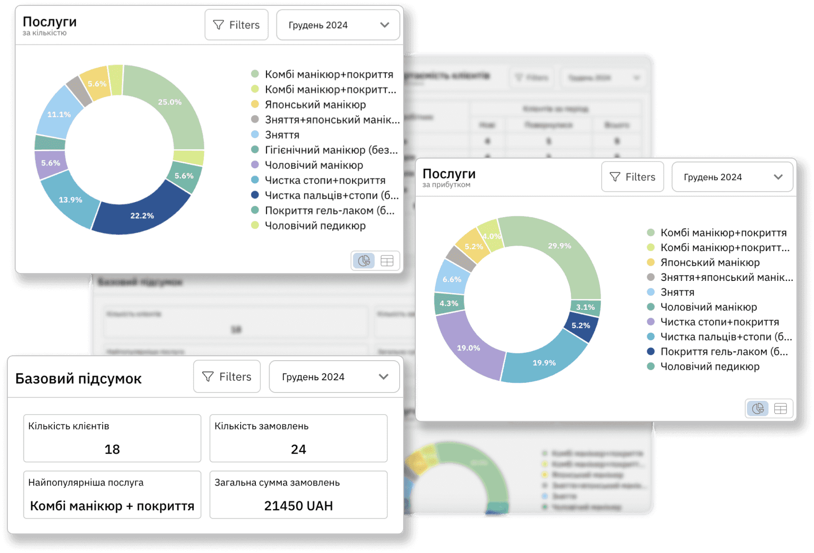Select Чистка стопи+покриття legend item in profit chart

tap(719, 322)
